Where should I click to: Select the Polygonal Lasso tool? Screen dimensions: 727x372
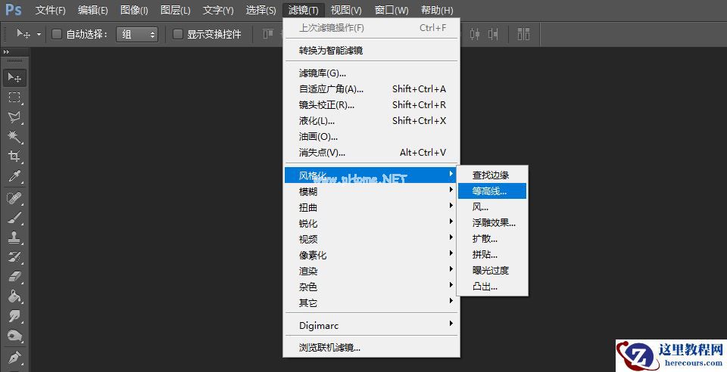pyautogui.click(x=14, y=117)
